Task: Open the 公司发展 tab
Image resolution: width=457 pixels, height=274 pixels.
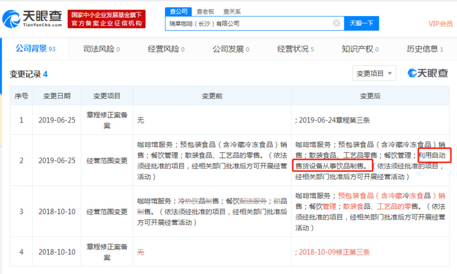Action: (231, 49)
